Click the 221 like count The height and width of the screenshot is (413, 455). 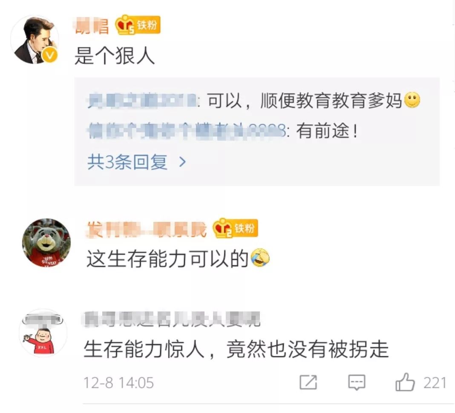coord(435,382)
